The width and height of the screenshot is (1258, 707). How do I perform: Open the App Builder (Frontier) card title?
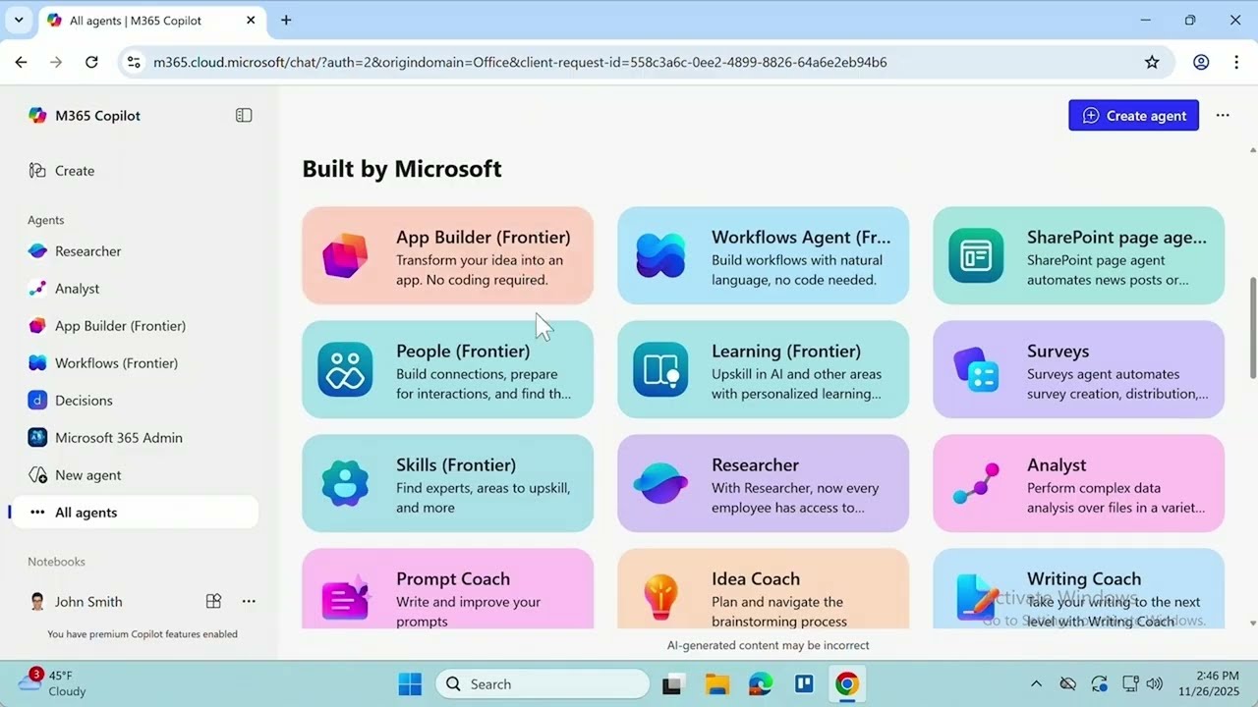point(484,237)
